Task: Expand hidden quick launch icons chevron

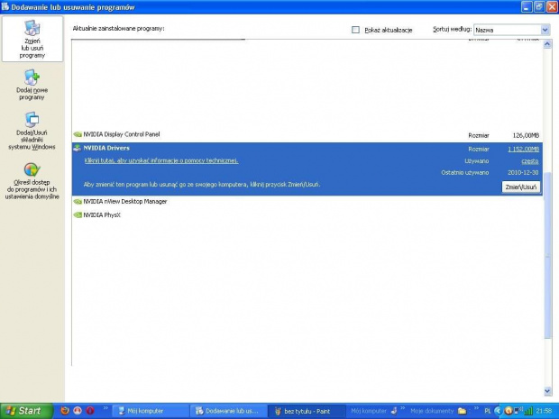Action: (x=105, y=408)
